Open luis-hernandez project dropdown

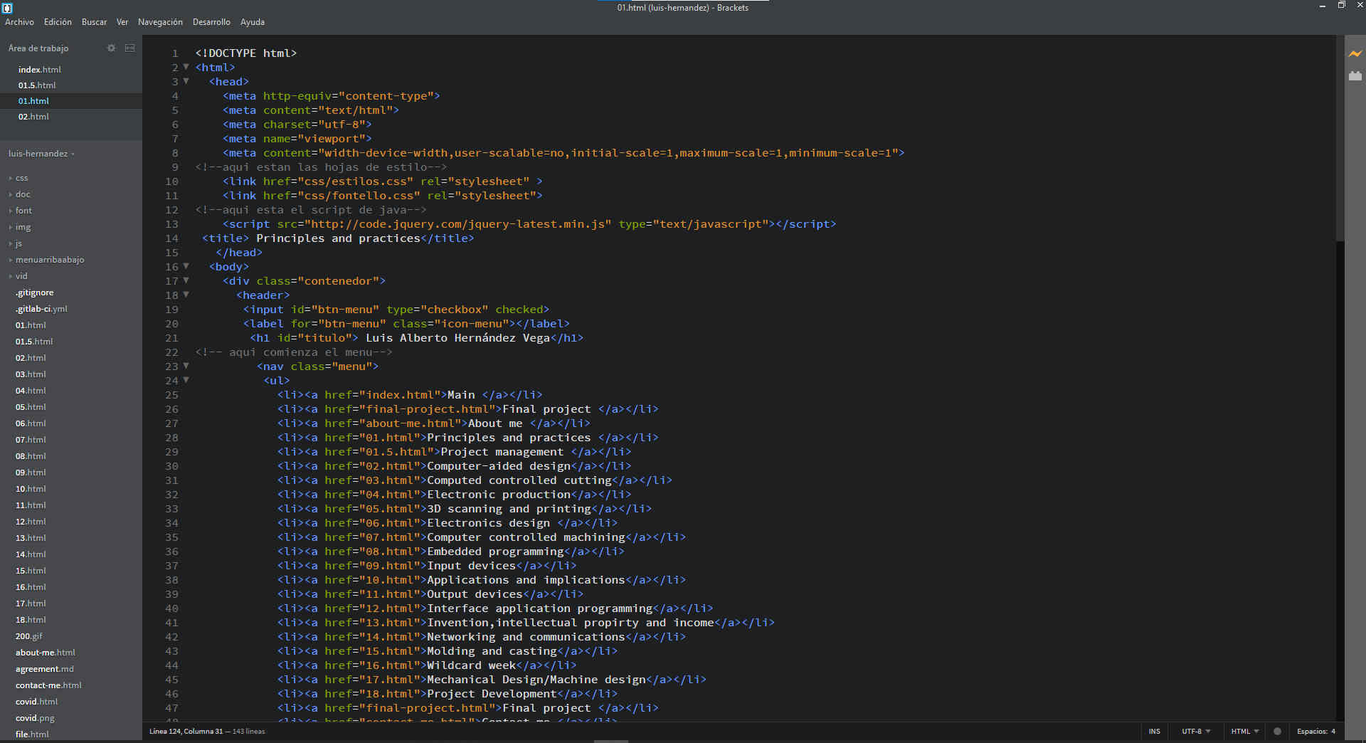(x=41, y=154)
